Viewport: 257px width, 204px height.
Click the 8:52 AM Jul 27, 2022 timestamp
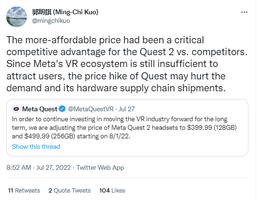pos(39,167)
